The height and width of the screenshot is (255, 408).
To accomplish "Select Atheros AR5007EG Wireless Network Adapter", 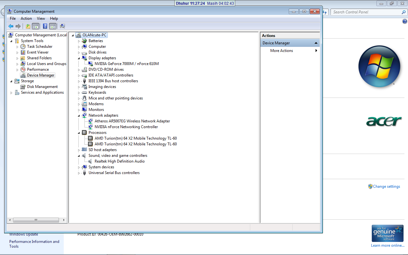I will (132, 121).
